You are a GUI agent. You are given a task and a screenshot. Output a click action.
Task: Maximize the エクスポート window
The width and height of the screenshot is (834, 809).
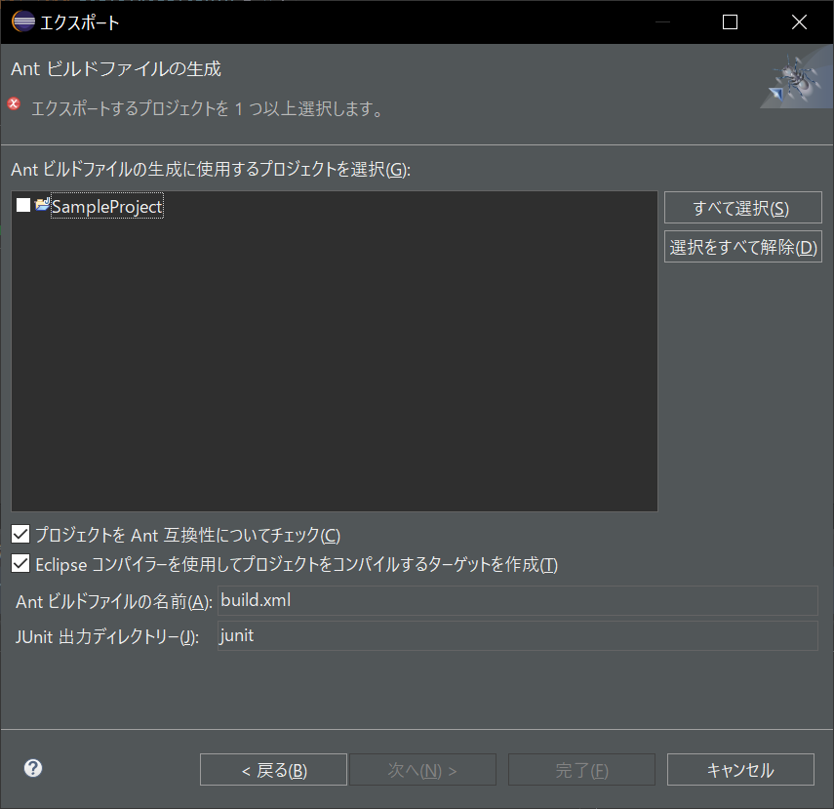[729, 21]
